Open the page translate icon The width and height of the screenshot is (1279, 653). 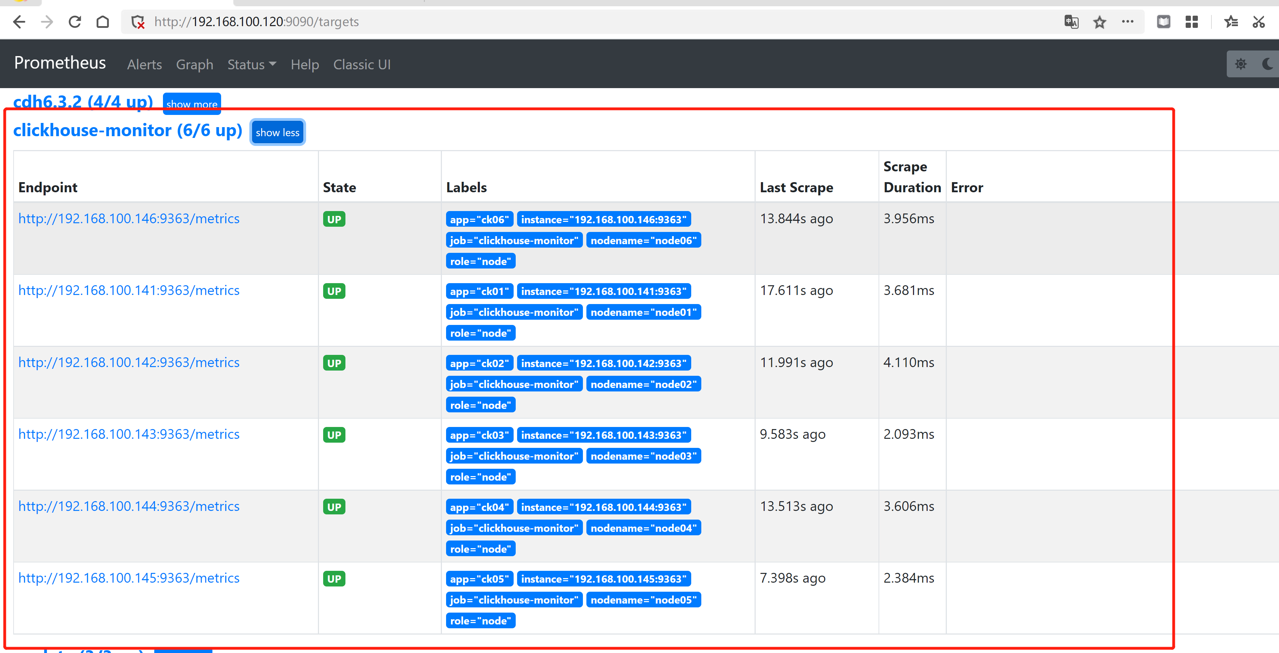coord(1071,22)
